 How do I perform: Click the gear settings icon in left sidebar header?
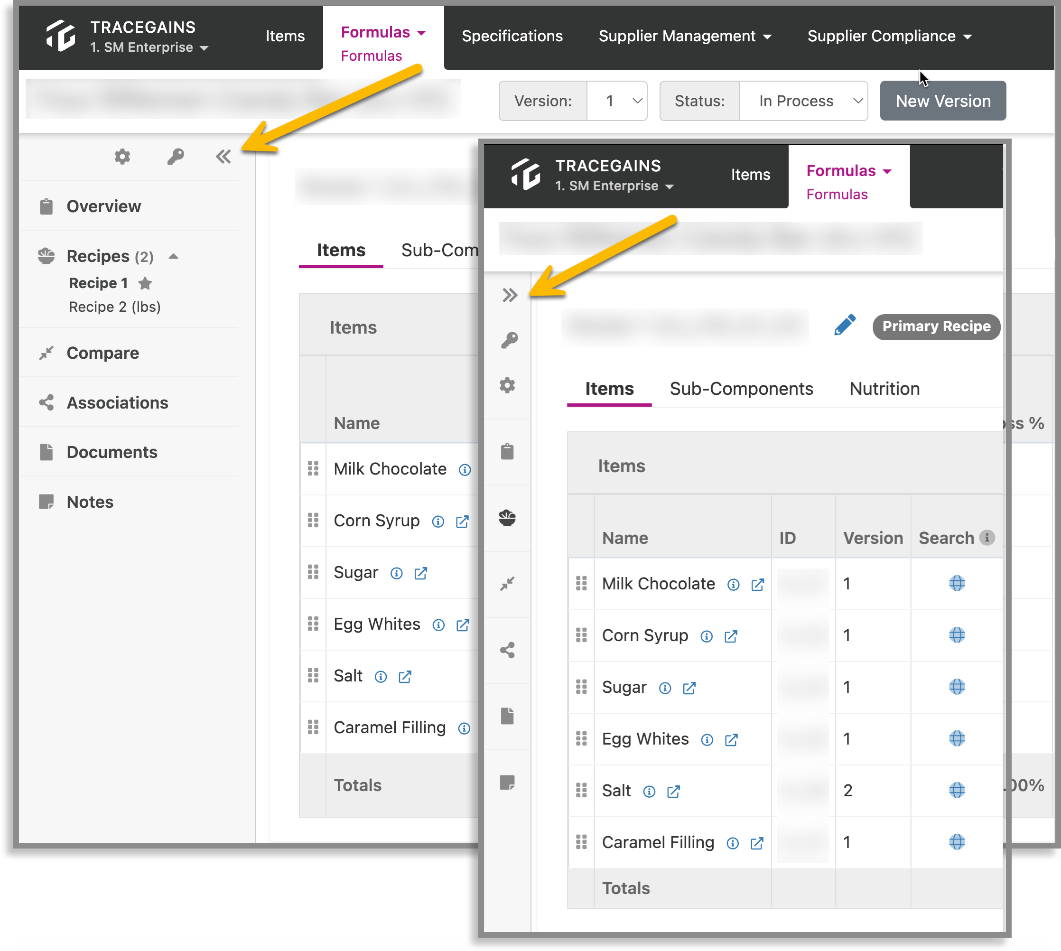coord(122,157)
